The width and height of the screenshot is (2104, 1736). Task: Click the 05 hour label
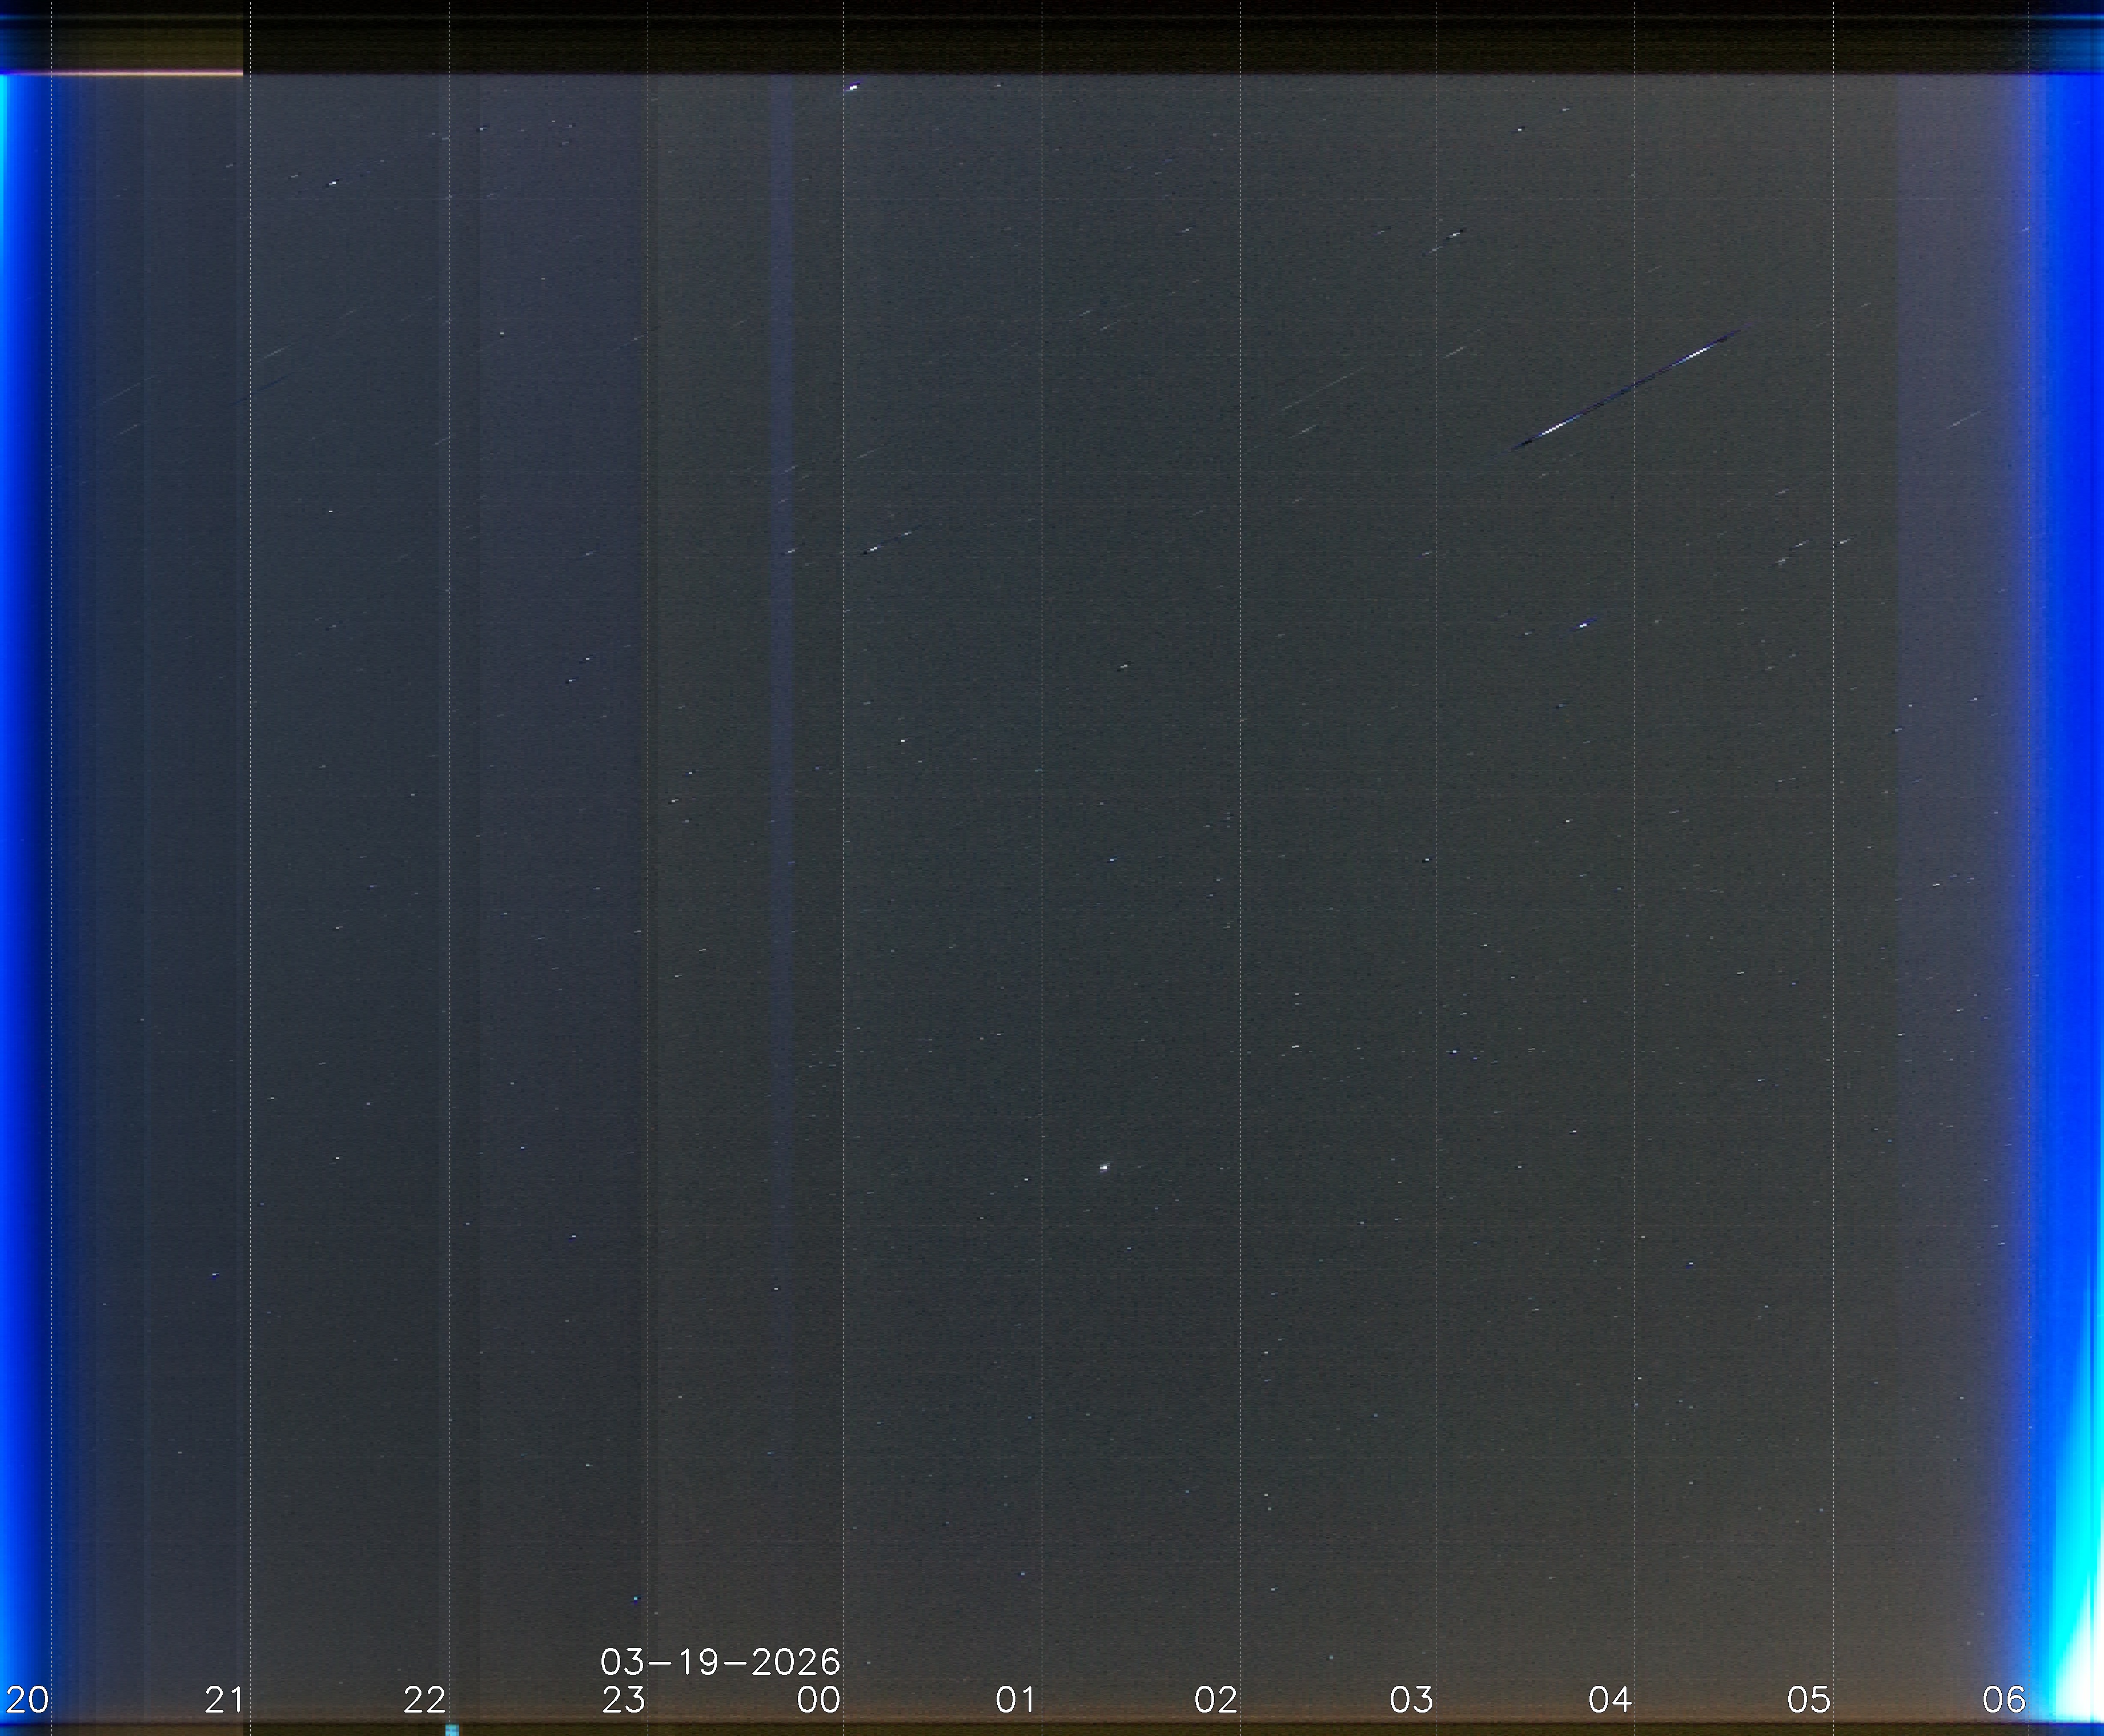pyautogui.click(x=1808, y=1699)
